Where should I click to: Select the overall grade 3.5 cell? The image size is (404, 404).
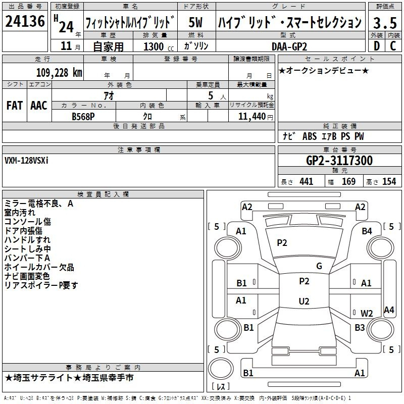(384, 23)
